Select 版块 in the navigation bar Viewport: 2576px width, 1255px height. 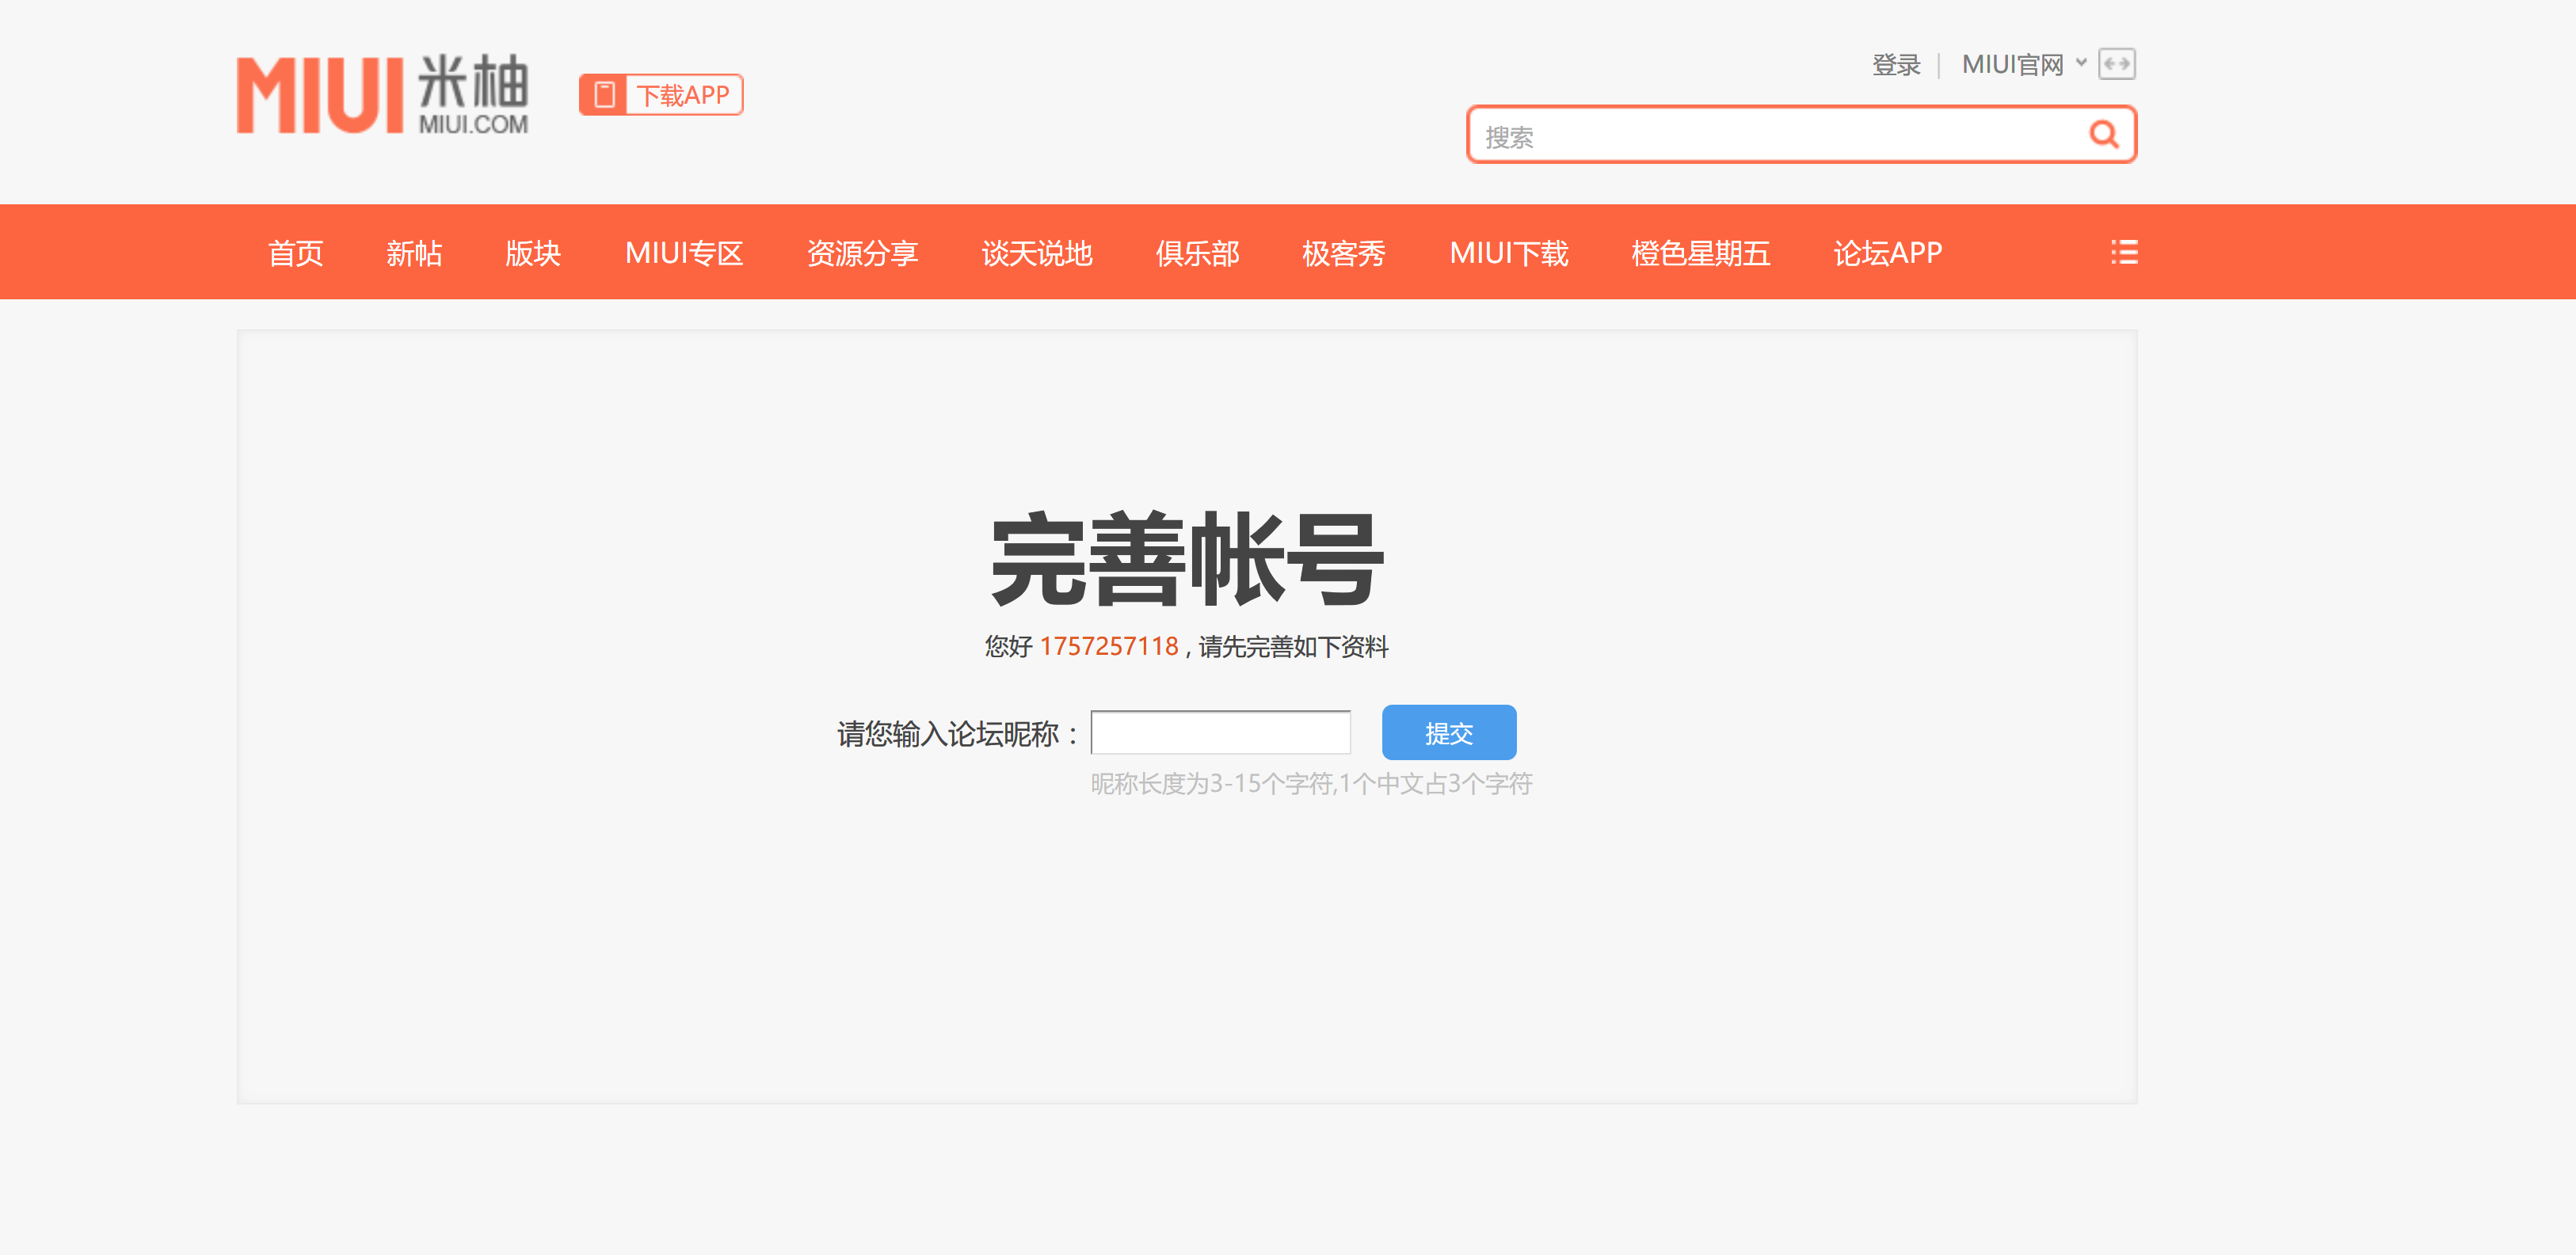click(x=532, y=253)
